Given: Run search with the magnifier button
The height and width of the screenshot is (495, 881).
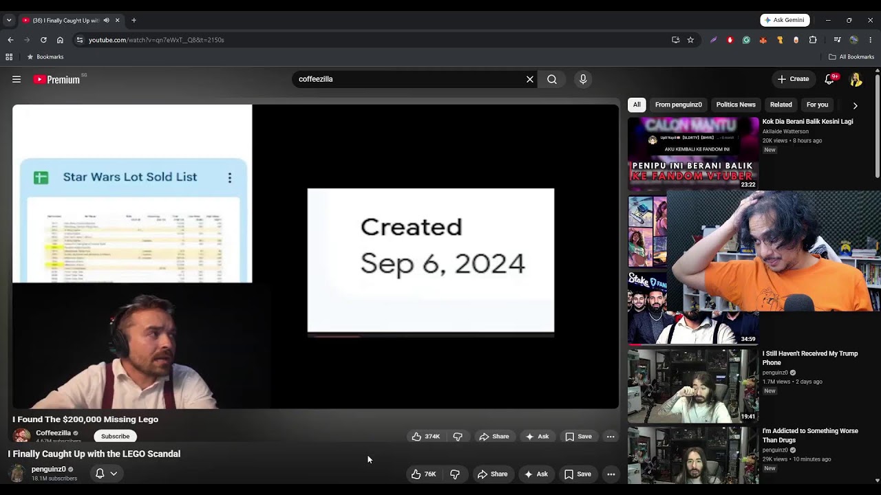Looking at the screenshot, I should click(552, 79).
